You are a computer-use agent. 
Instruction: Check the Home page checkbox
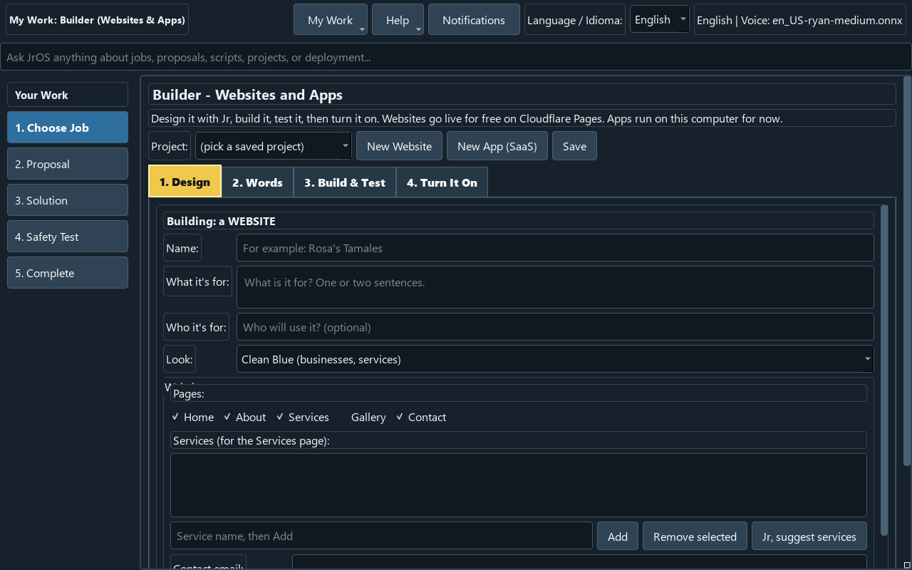coord(192,417)
